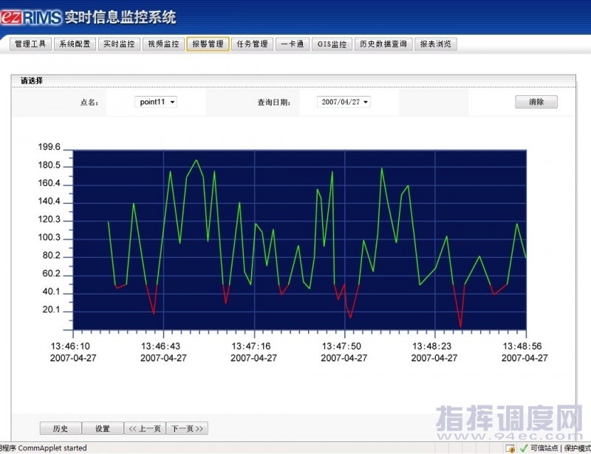591x454 pixels.
Task: Advance with the 下一页 button
Action: 188,428
